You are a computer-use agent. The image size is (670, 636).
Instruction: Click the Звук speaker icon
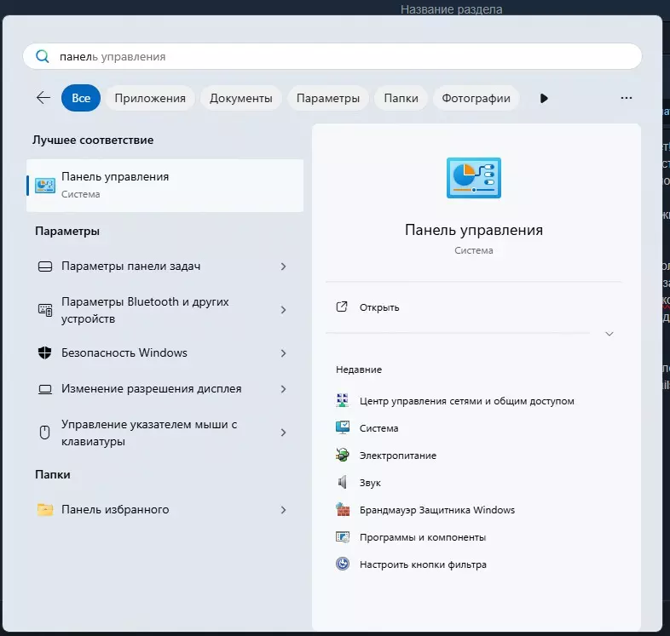point(343,483)
